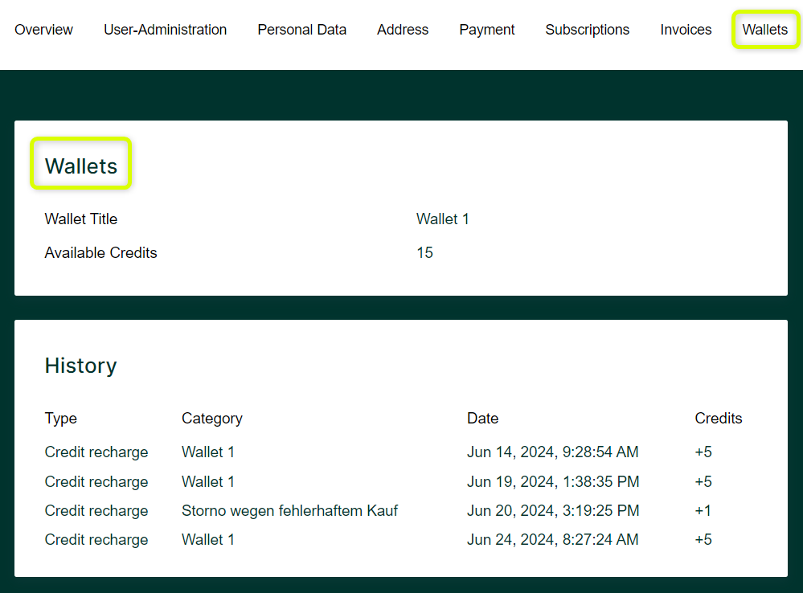Select the Jun 14, 2024 recharge row
This screenshot has height=593, width=803.
pyautogui.click(x=401, y=452)
